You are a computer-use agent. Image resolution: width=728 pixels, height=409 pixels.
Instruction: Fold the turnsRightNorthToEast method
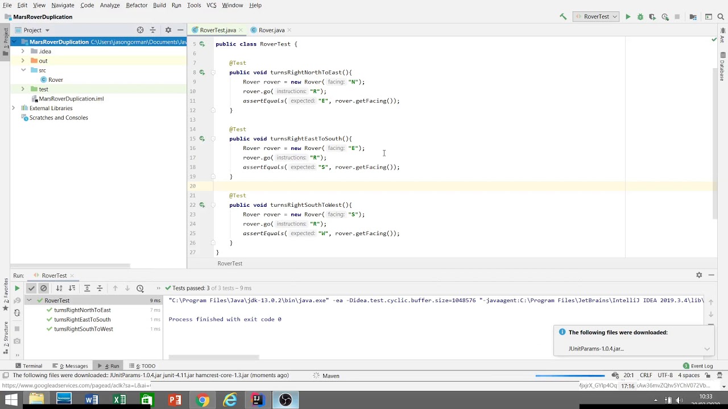[x=213, y=72]
